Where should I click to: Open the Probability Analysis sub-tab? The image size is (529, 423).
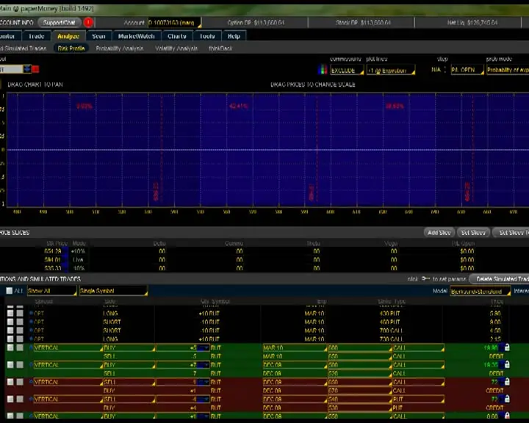[x=119, y=48]
